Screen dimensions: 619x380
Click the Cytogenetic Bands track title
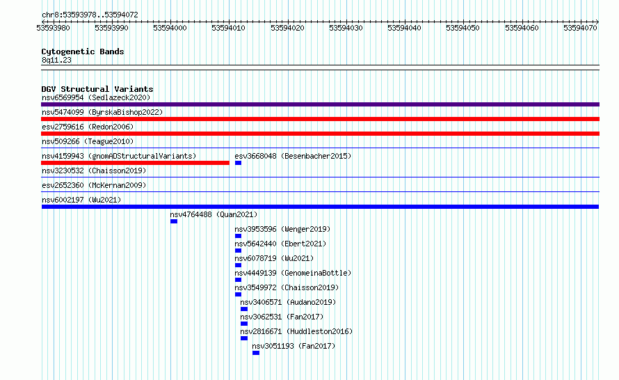point(83,52)
